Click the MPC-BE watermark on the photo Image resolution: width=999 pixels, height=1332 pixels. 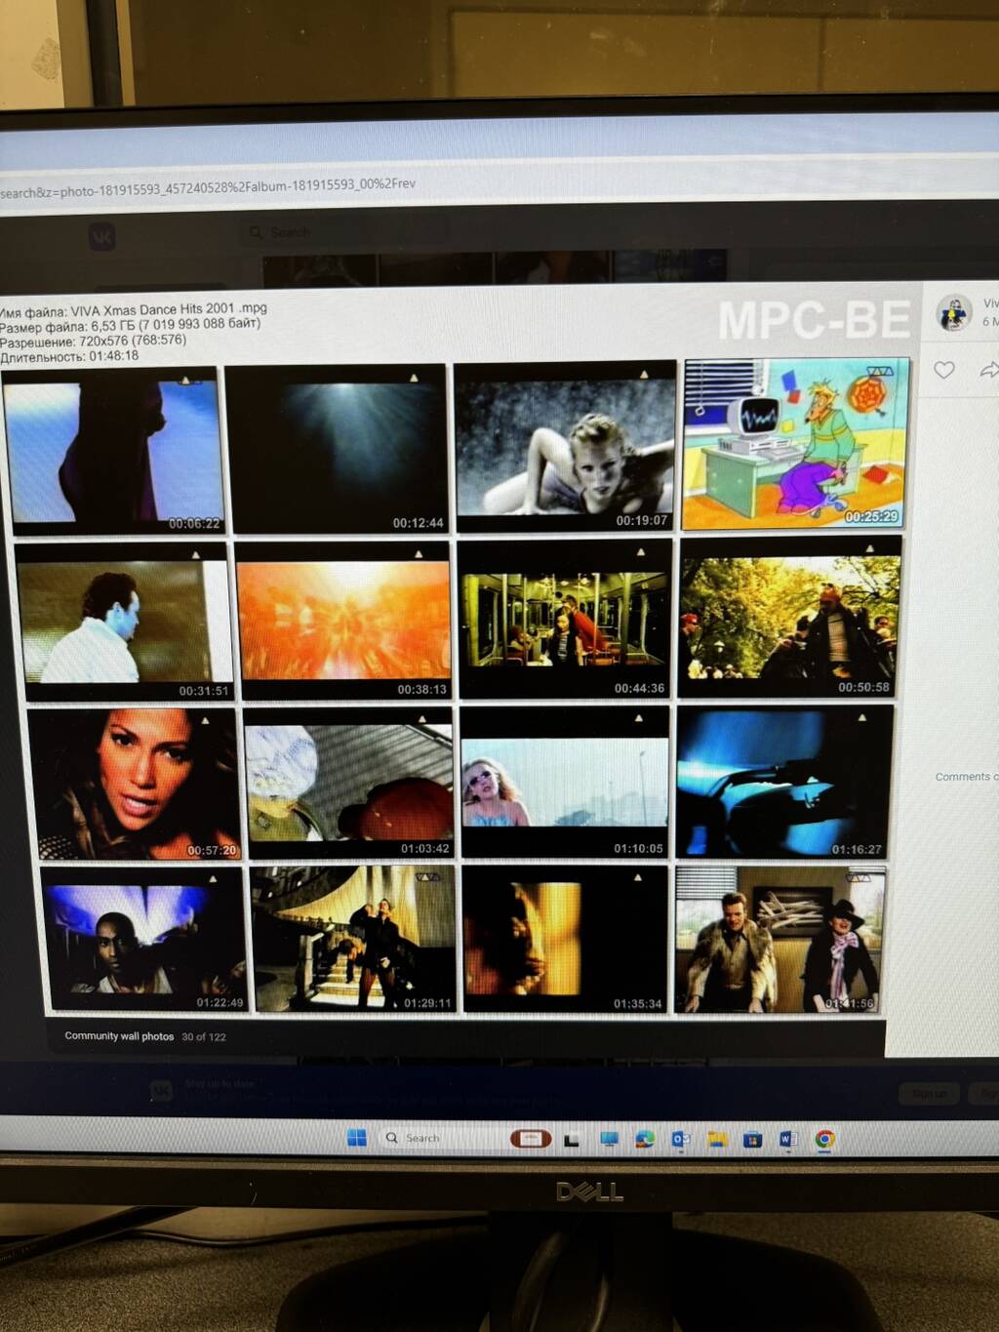[814, 320]
